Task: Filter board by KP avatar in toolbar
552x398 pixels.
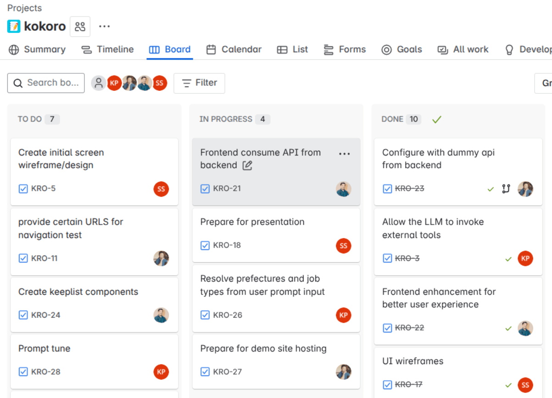Action: click(114, 83)
